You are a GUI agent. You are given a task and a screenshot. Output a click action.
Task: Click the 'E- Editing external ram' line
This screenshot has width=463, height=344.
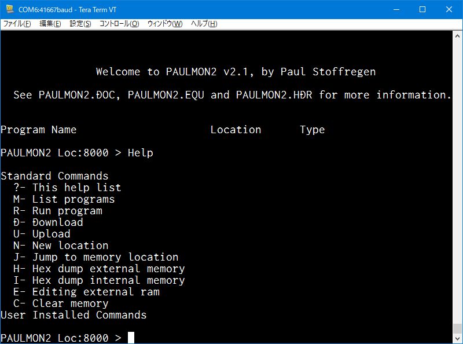(x=86, y=292)
